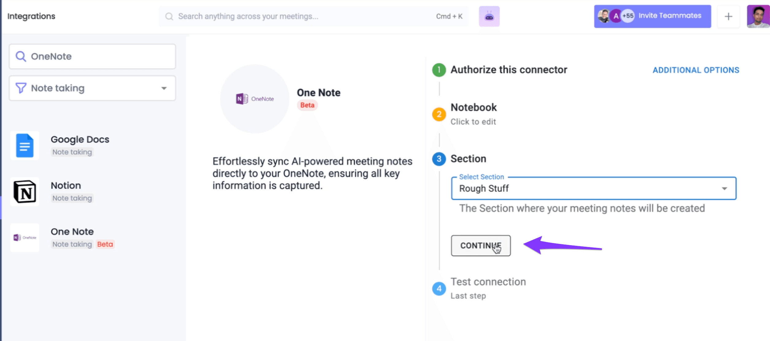
Task: Select Google Docs integration entry
Action: pos(80,139)
